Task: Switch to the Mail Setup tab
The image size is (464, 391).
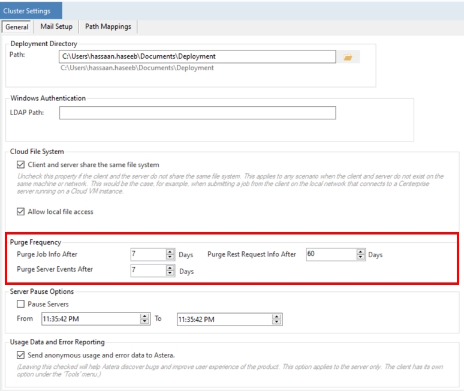Action: pos(56,27)
